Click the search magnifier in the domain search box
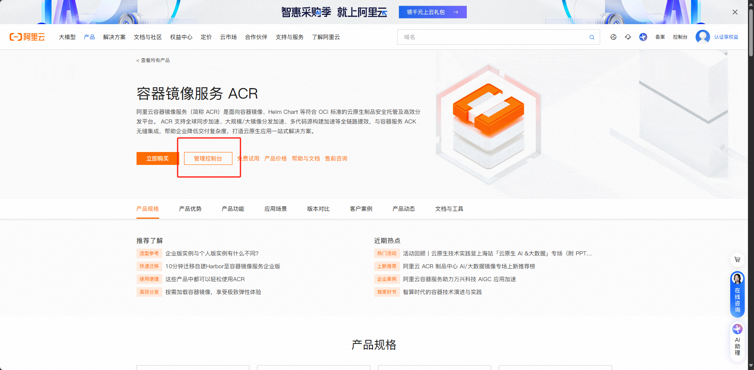Screen dimensions: 754x370 [592, 37]
